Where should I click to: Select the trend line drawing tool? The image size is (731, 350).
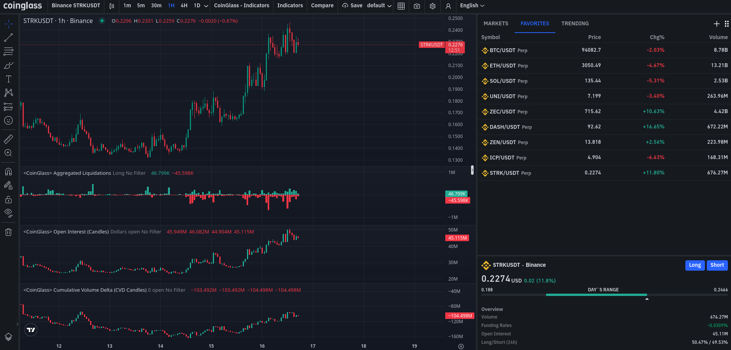8,38
